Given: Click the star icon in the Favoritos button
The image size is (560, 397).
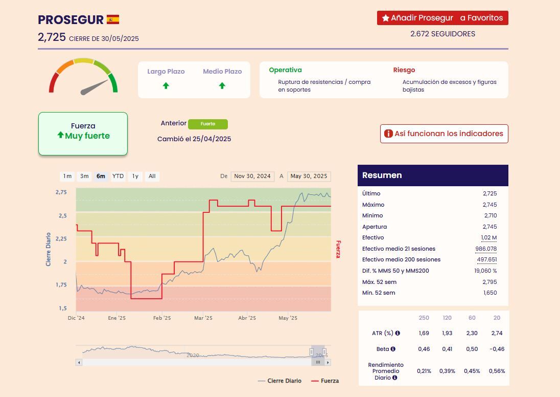Looking at the screenshot, I should tap(386, 18).
